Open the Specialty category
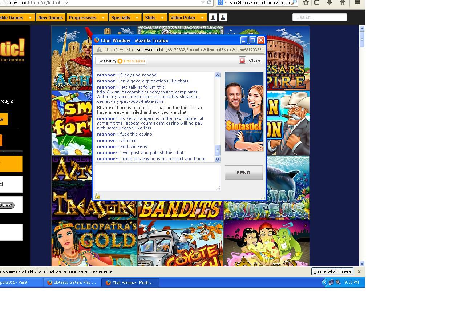Screen dimensions: 465x314 pyautogui.click(x=121, y=17)
